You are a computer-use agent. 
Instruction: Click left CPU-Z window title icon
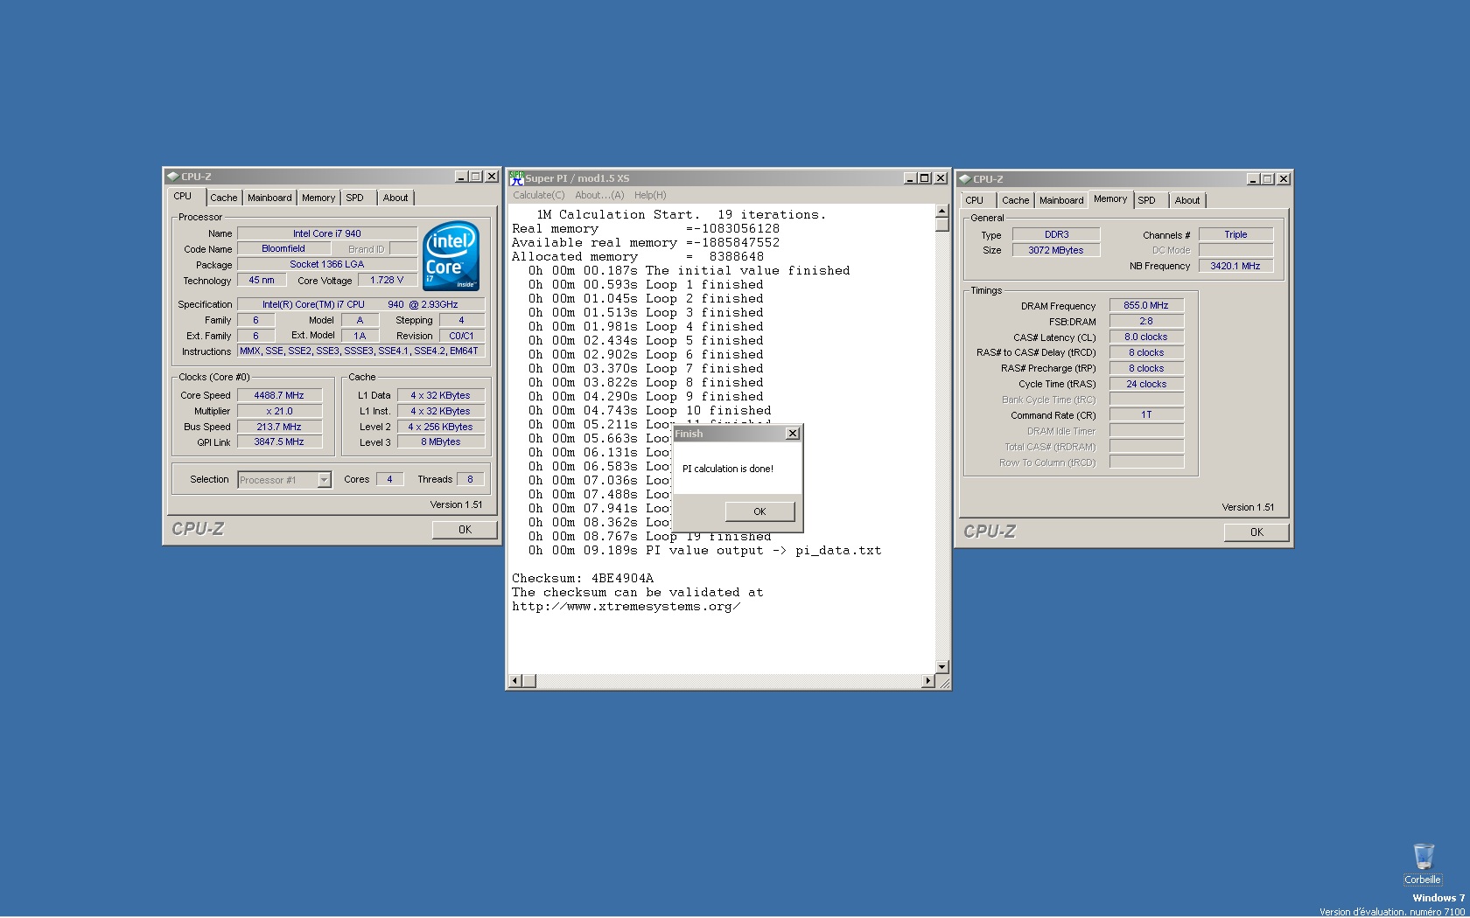click(172, 177)
